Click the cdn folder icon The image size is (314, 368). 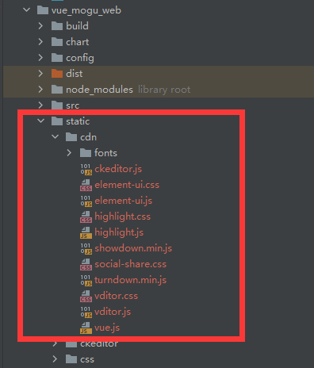coord(71,137)
